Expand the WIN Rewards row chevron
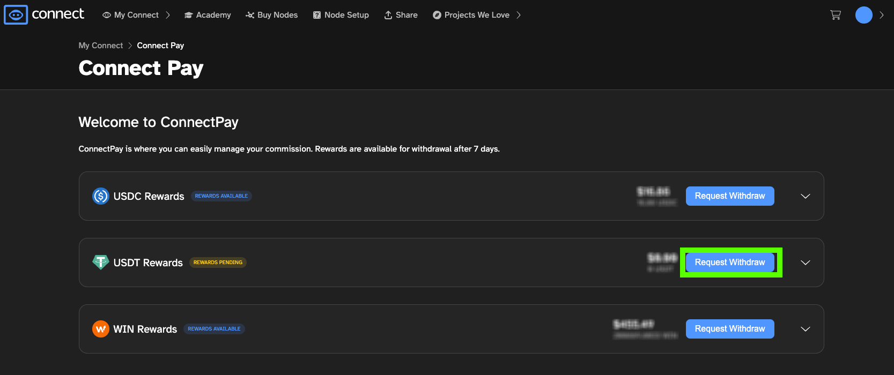The height and width of the screenshot is (375, 894). [x=806, y=329]
